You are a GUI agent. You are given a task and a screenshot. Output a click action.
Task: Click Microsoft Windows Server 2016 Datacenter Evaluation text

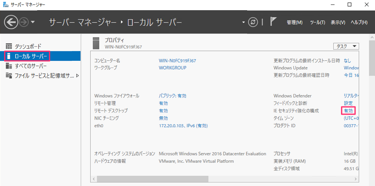tap(212, 154)
